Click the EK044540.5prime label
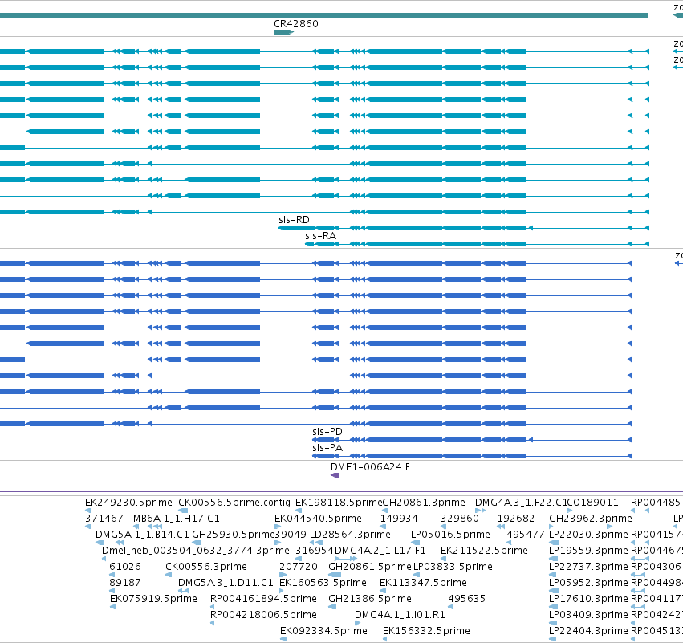 pos(318,519)
